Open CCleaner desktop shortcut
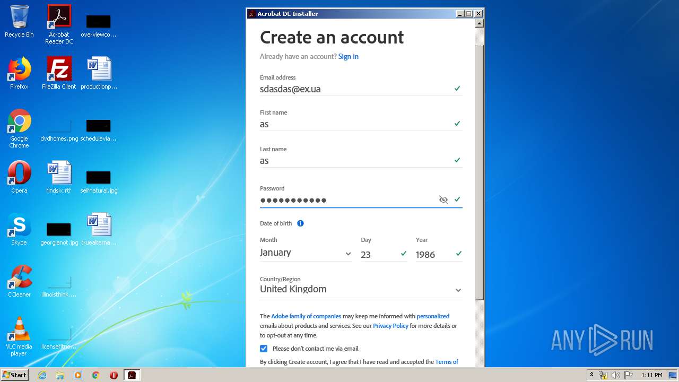The image size is (679, 382). [x=19, y=281]
